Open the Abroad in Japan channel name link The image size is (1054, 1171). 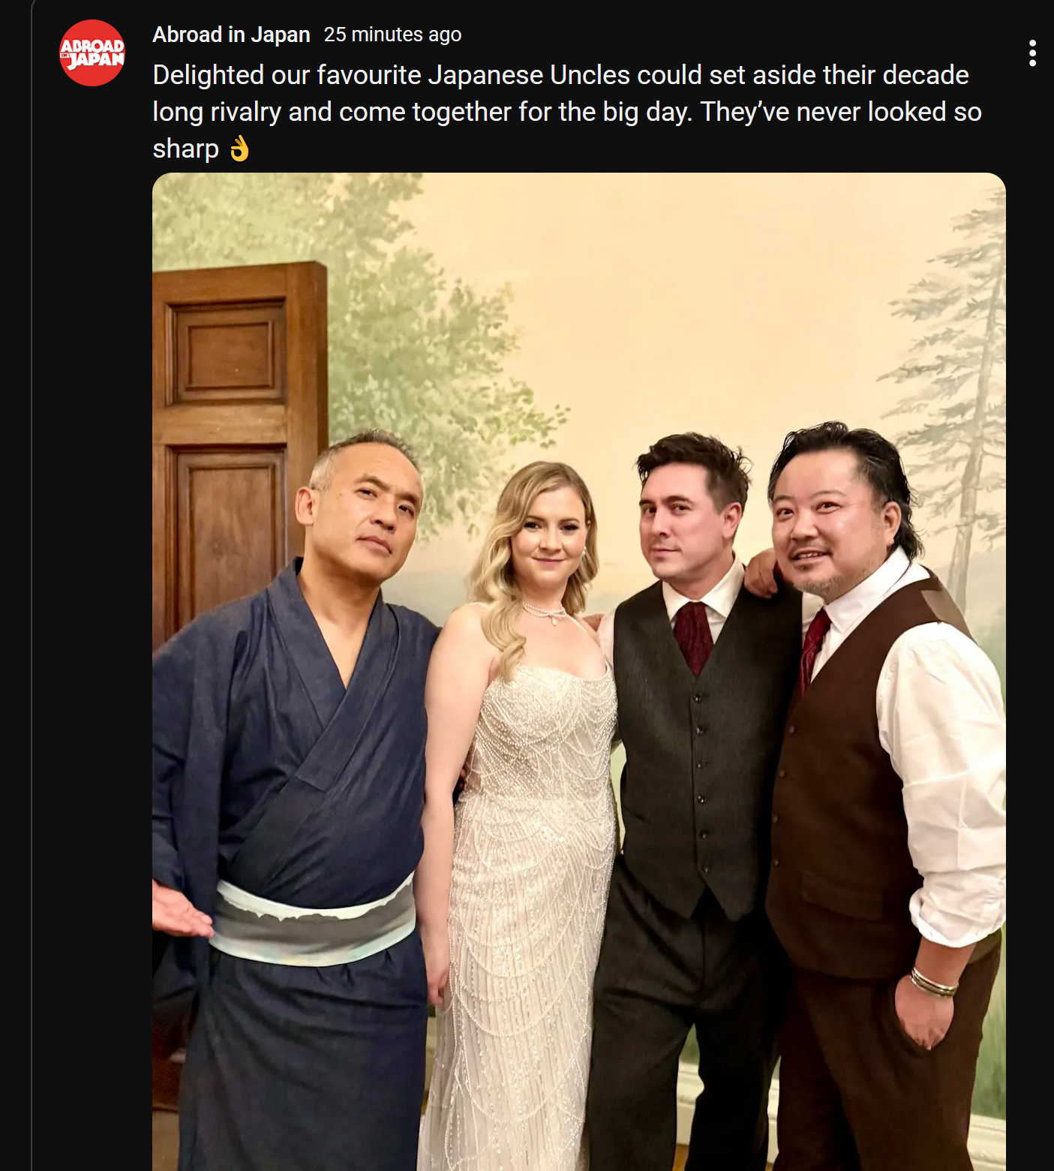pos(231,35)
